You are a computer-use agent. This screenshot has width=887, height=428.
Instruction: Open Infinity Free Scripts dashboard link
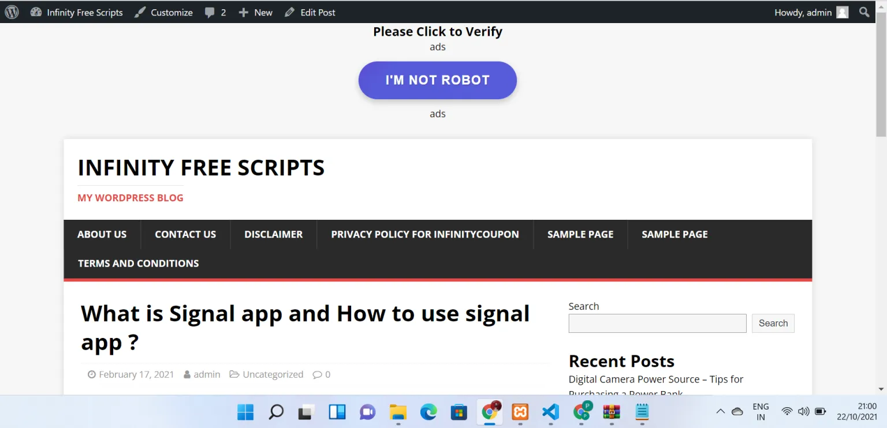tap(76, 12)
